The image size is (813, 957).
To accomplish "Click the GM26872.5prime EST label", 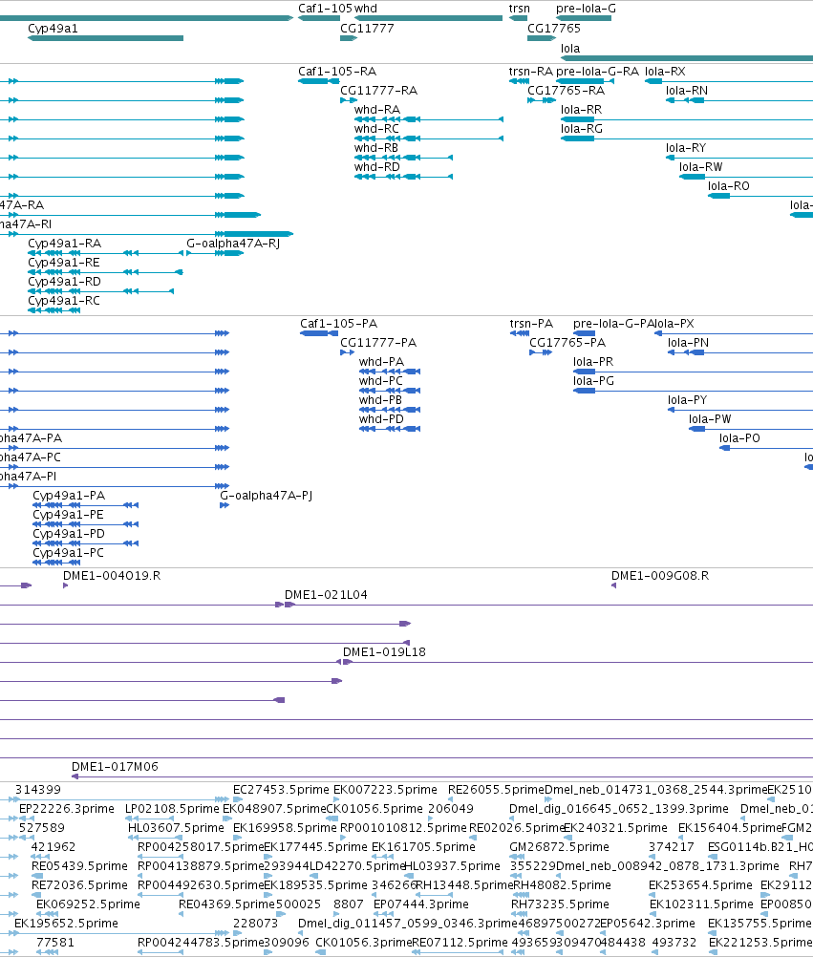I will coord(560,847).
